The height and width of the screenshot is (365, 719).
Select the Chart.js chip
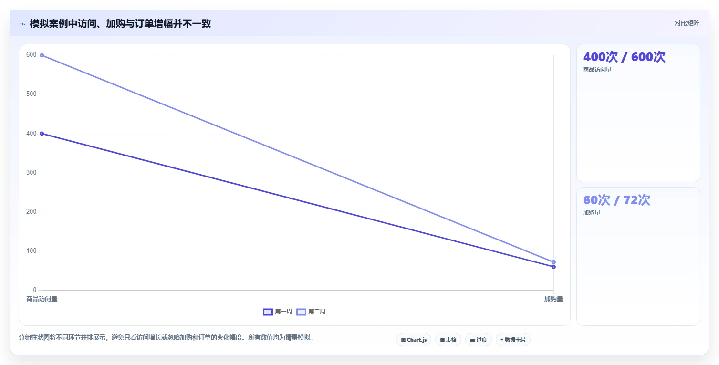[x=414, y=340]
